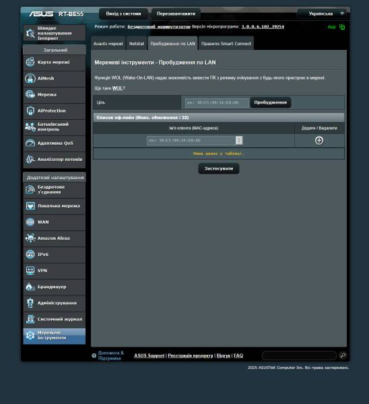Image resolution: width=369 pixels, height=404 pixels.
Task: Click the ASUS logo
Action: pos(41,14)
